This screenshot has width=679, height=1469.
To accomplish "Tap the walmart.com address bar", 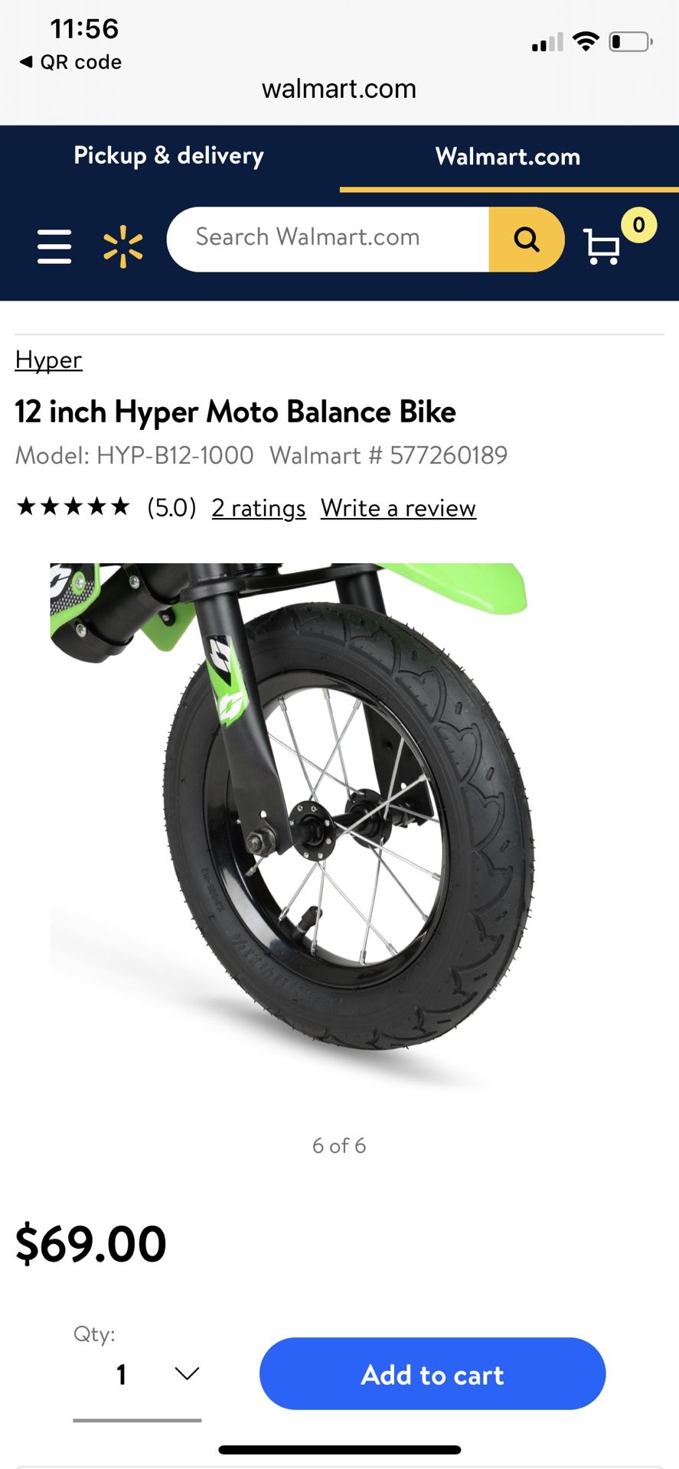I will [339, 89].
